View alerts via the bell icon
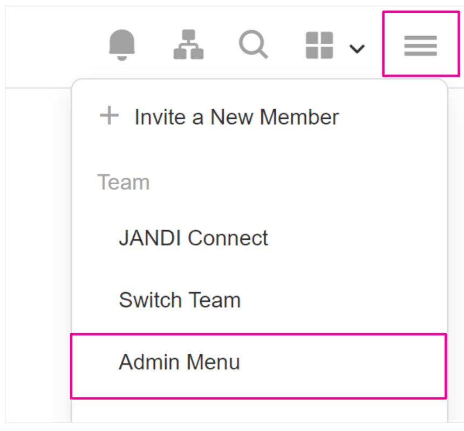 [x=122, y=44]
